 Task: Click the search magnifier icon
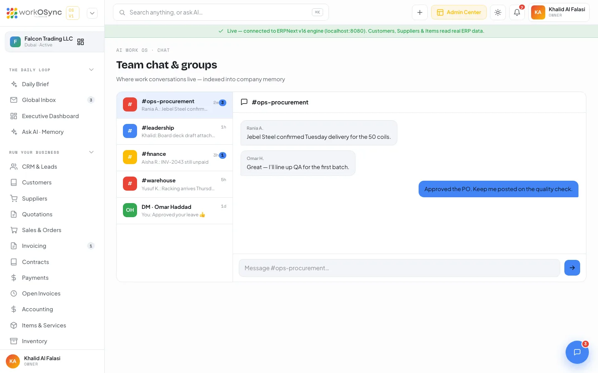[x=122, y=12]
